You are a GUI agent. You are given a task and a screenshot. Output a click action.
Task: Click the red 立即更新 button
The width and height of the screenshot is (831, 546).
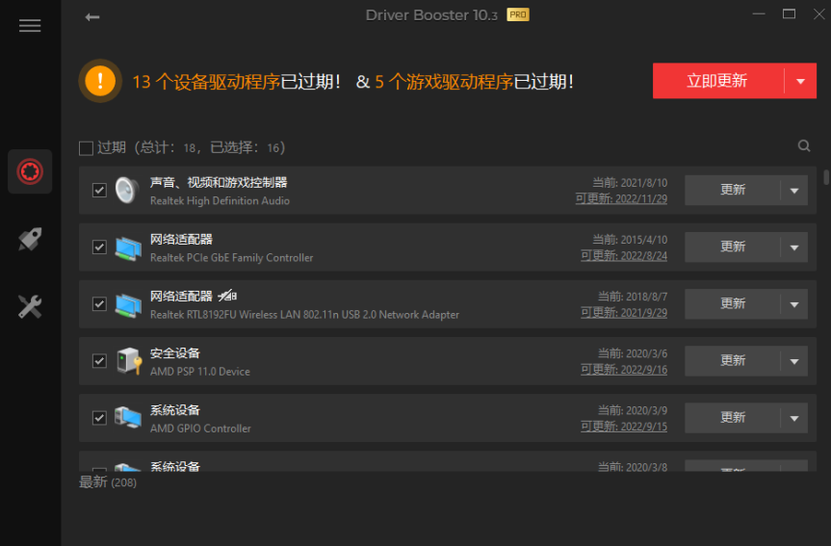pyautogui.click(x=718, y=81)
